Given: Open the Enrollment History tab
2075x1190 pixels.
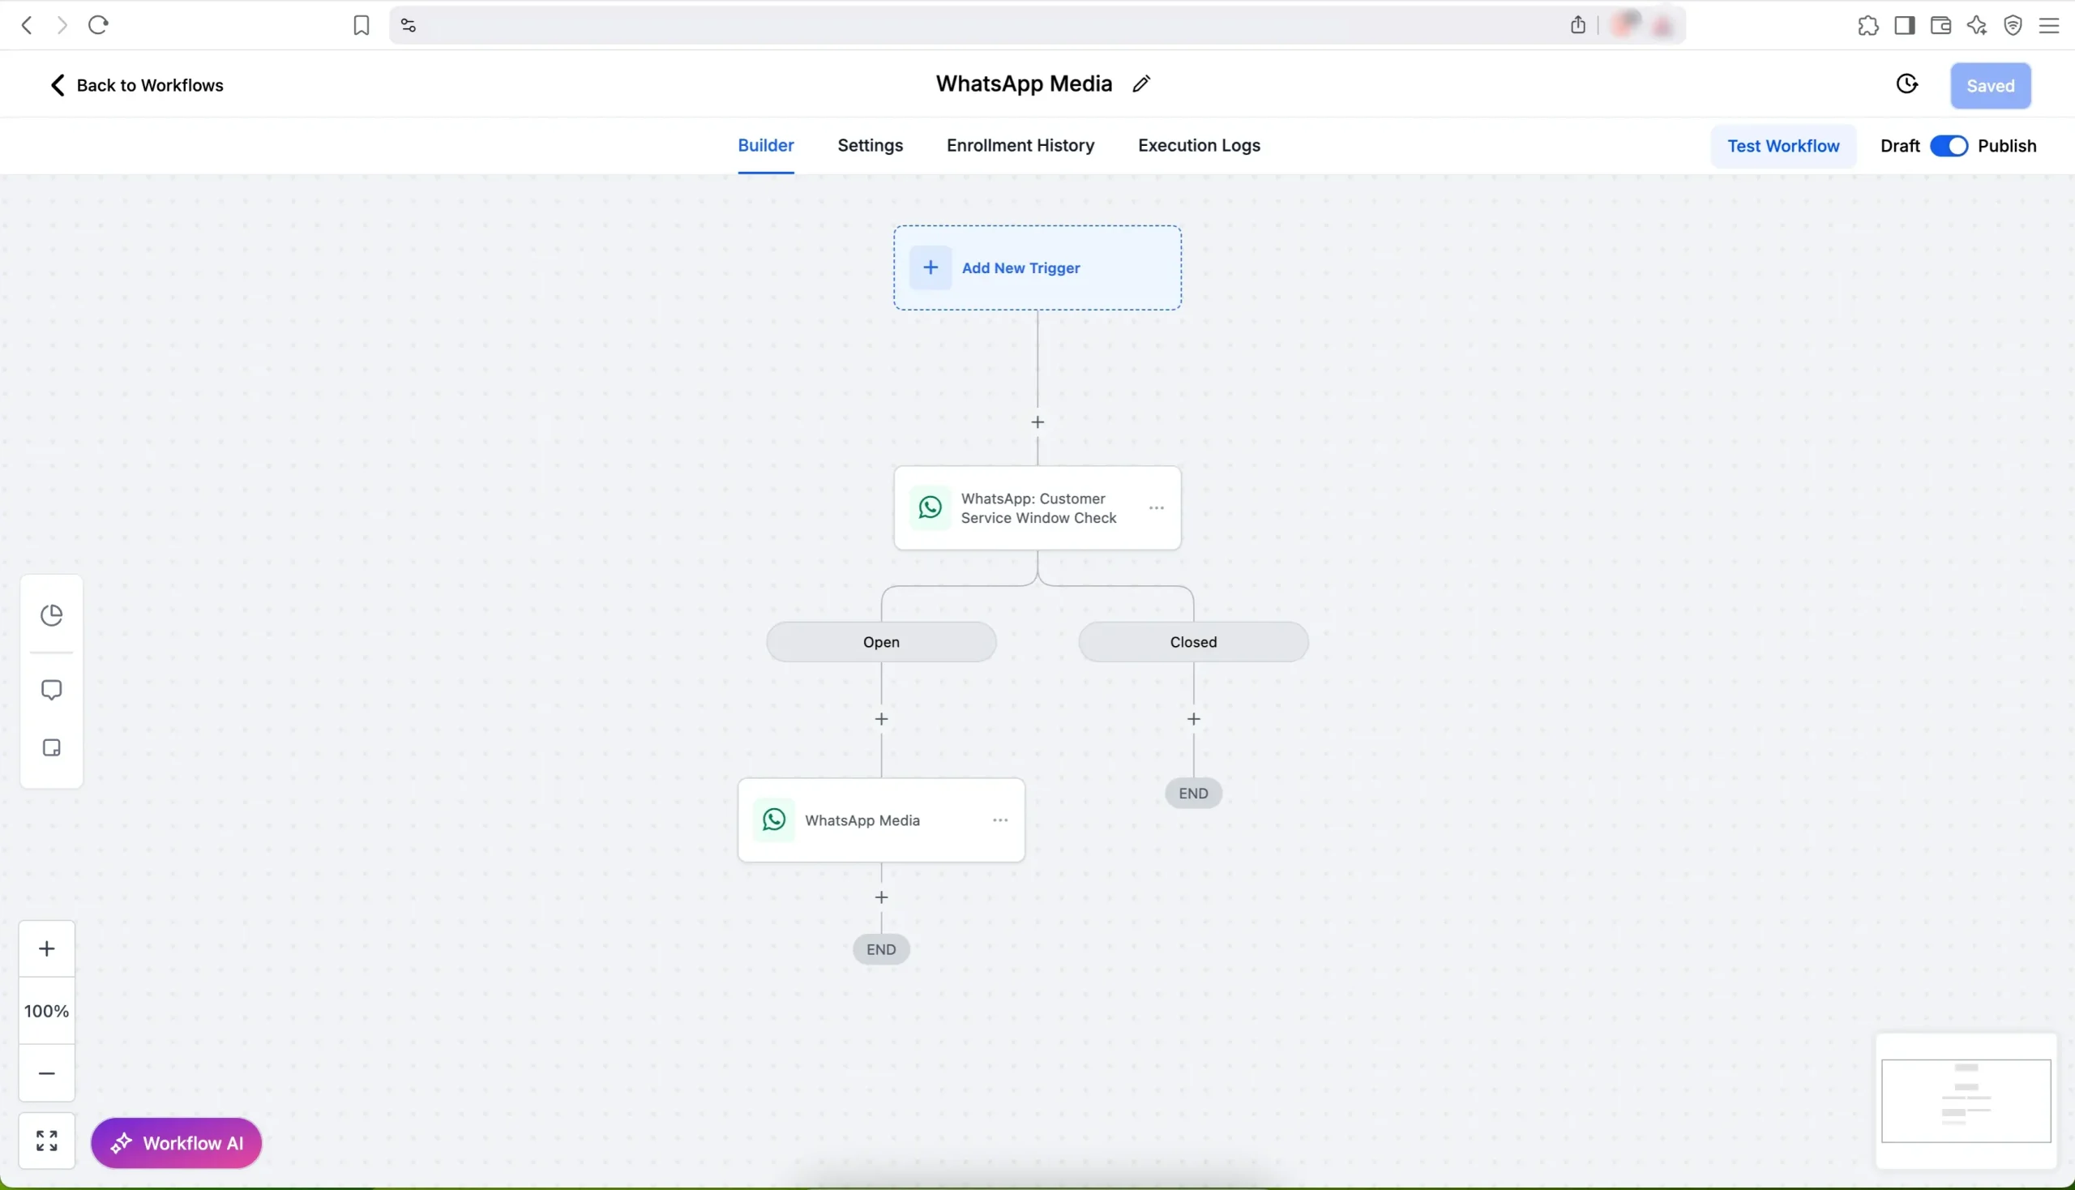Looking at the screenshot, I should 1020,145.
